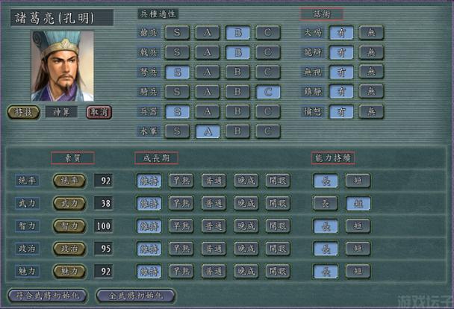This screenshot has width=454, height=309.
Task: Click the 有 option for 鎮靜
Action: tap(343, 92)
